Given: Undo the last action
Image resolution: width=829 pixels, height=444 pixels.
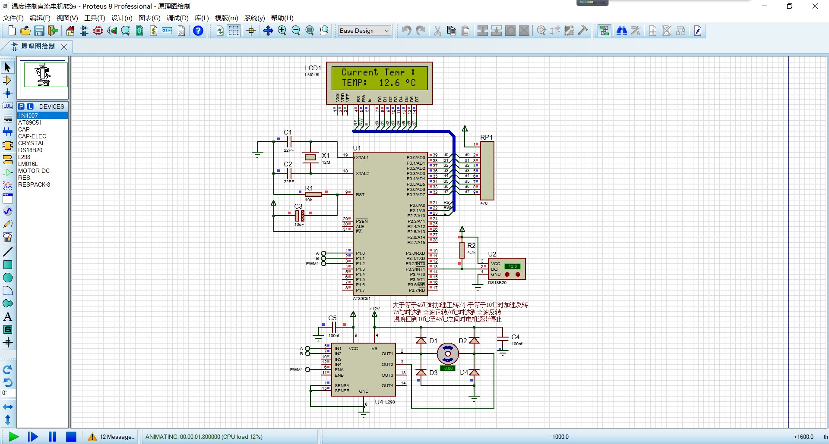Looking at the screenshot, I should tap(406, 31).
